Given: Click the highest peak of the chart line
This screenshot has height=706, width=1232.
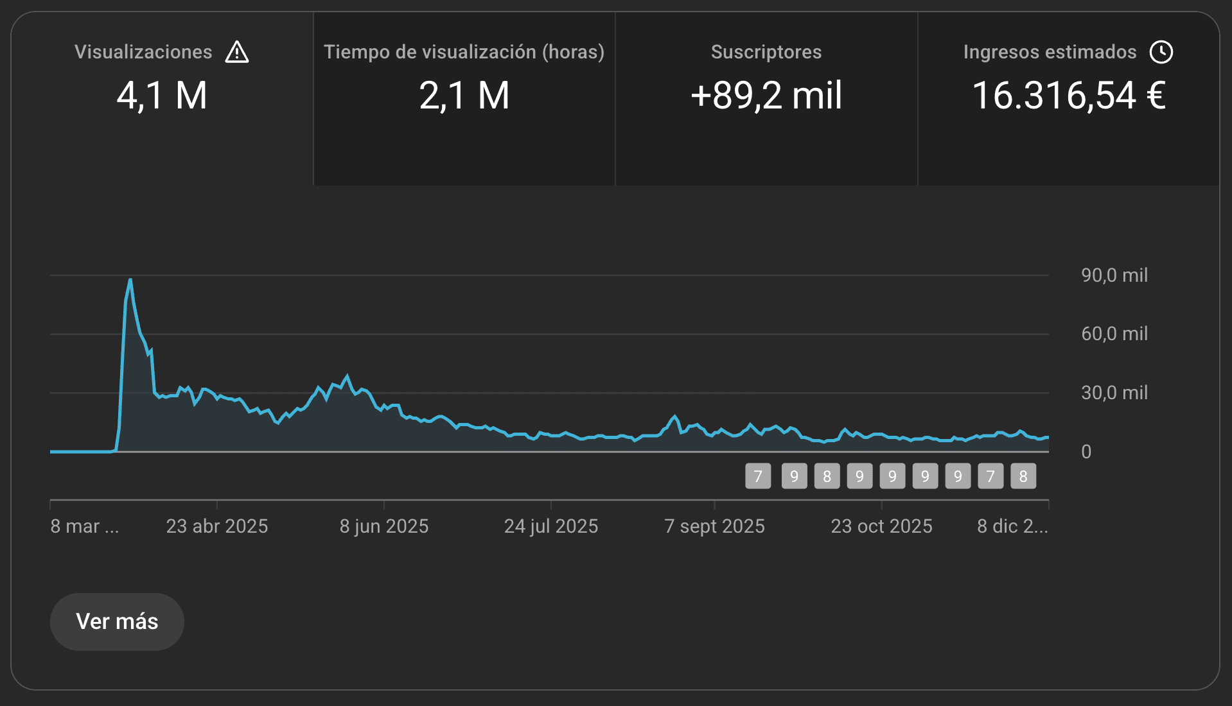Looking at the screenshot, I should [x=130, y=280].
